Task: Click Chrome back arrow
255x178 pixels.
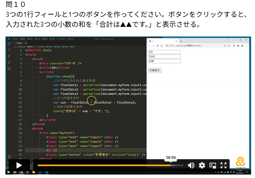Action: 149,46
